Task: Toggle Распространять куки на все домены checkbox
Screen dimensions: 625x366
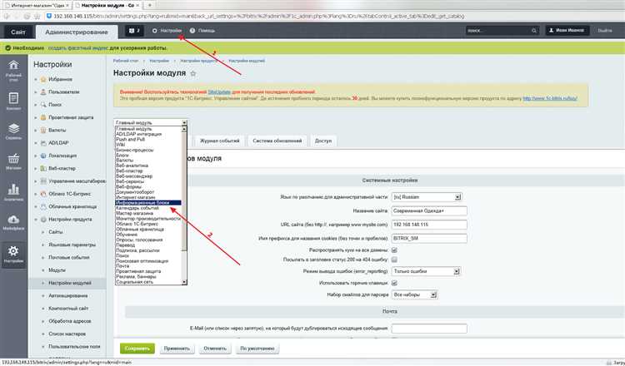Action: tap(394, 250)
